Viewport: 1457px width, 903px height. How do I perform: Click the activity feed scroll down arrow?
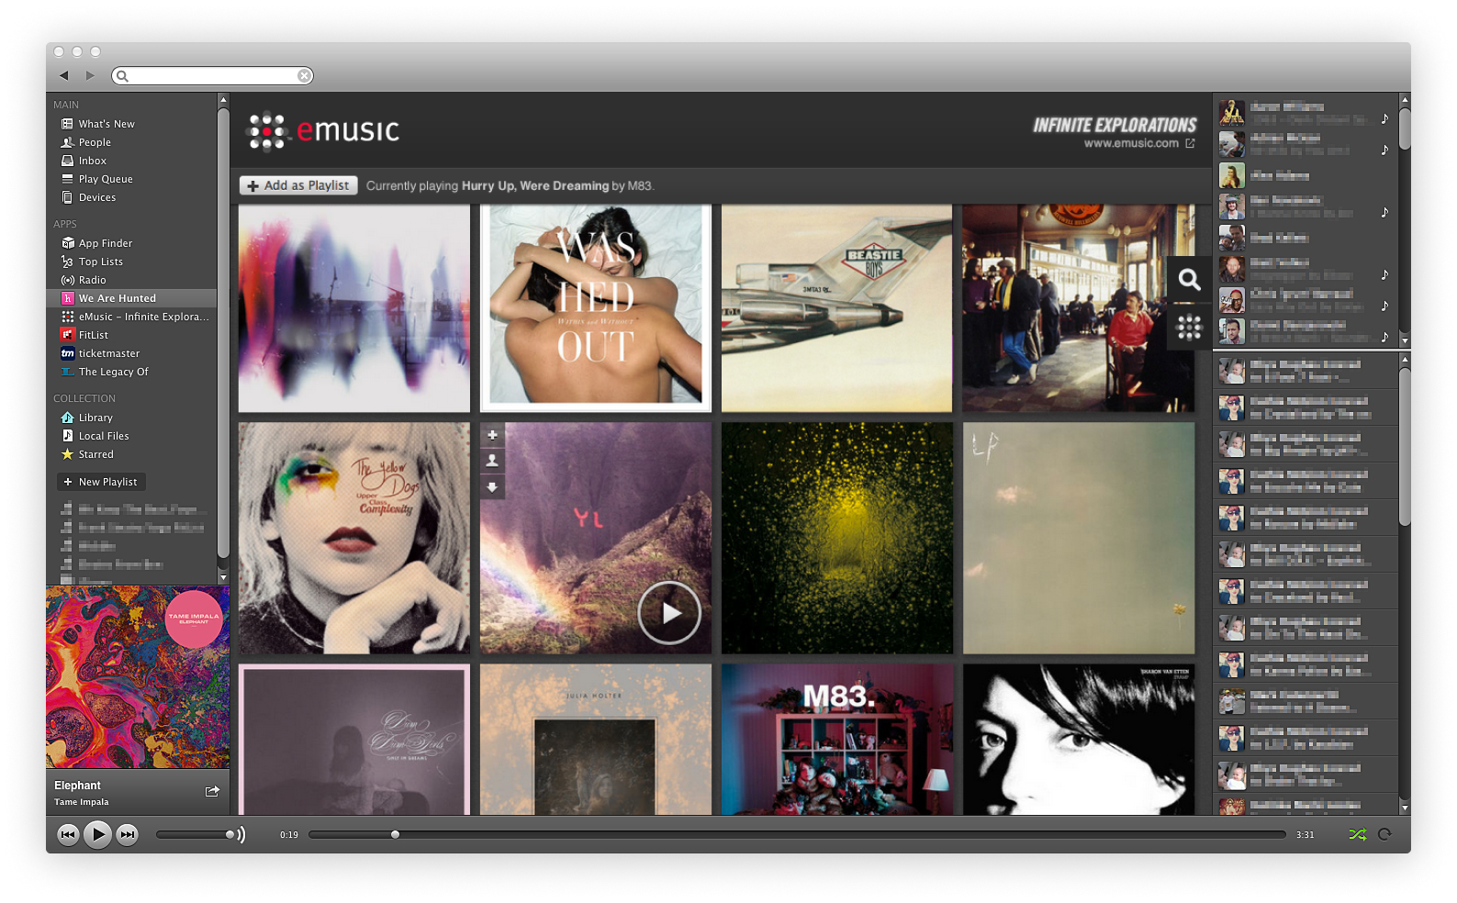[1405, 808]
